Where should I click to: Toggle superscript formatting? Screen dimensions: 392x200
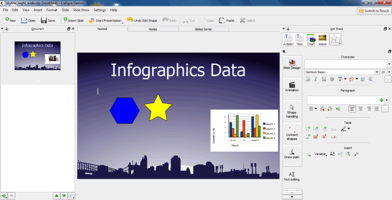pyautogui.click(x=363, y=79)
